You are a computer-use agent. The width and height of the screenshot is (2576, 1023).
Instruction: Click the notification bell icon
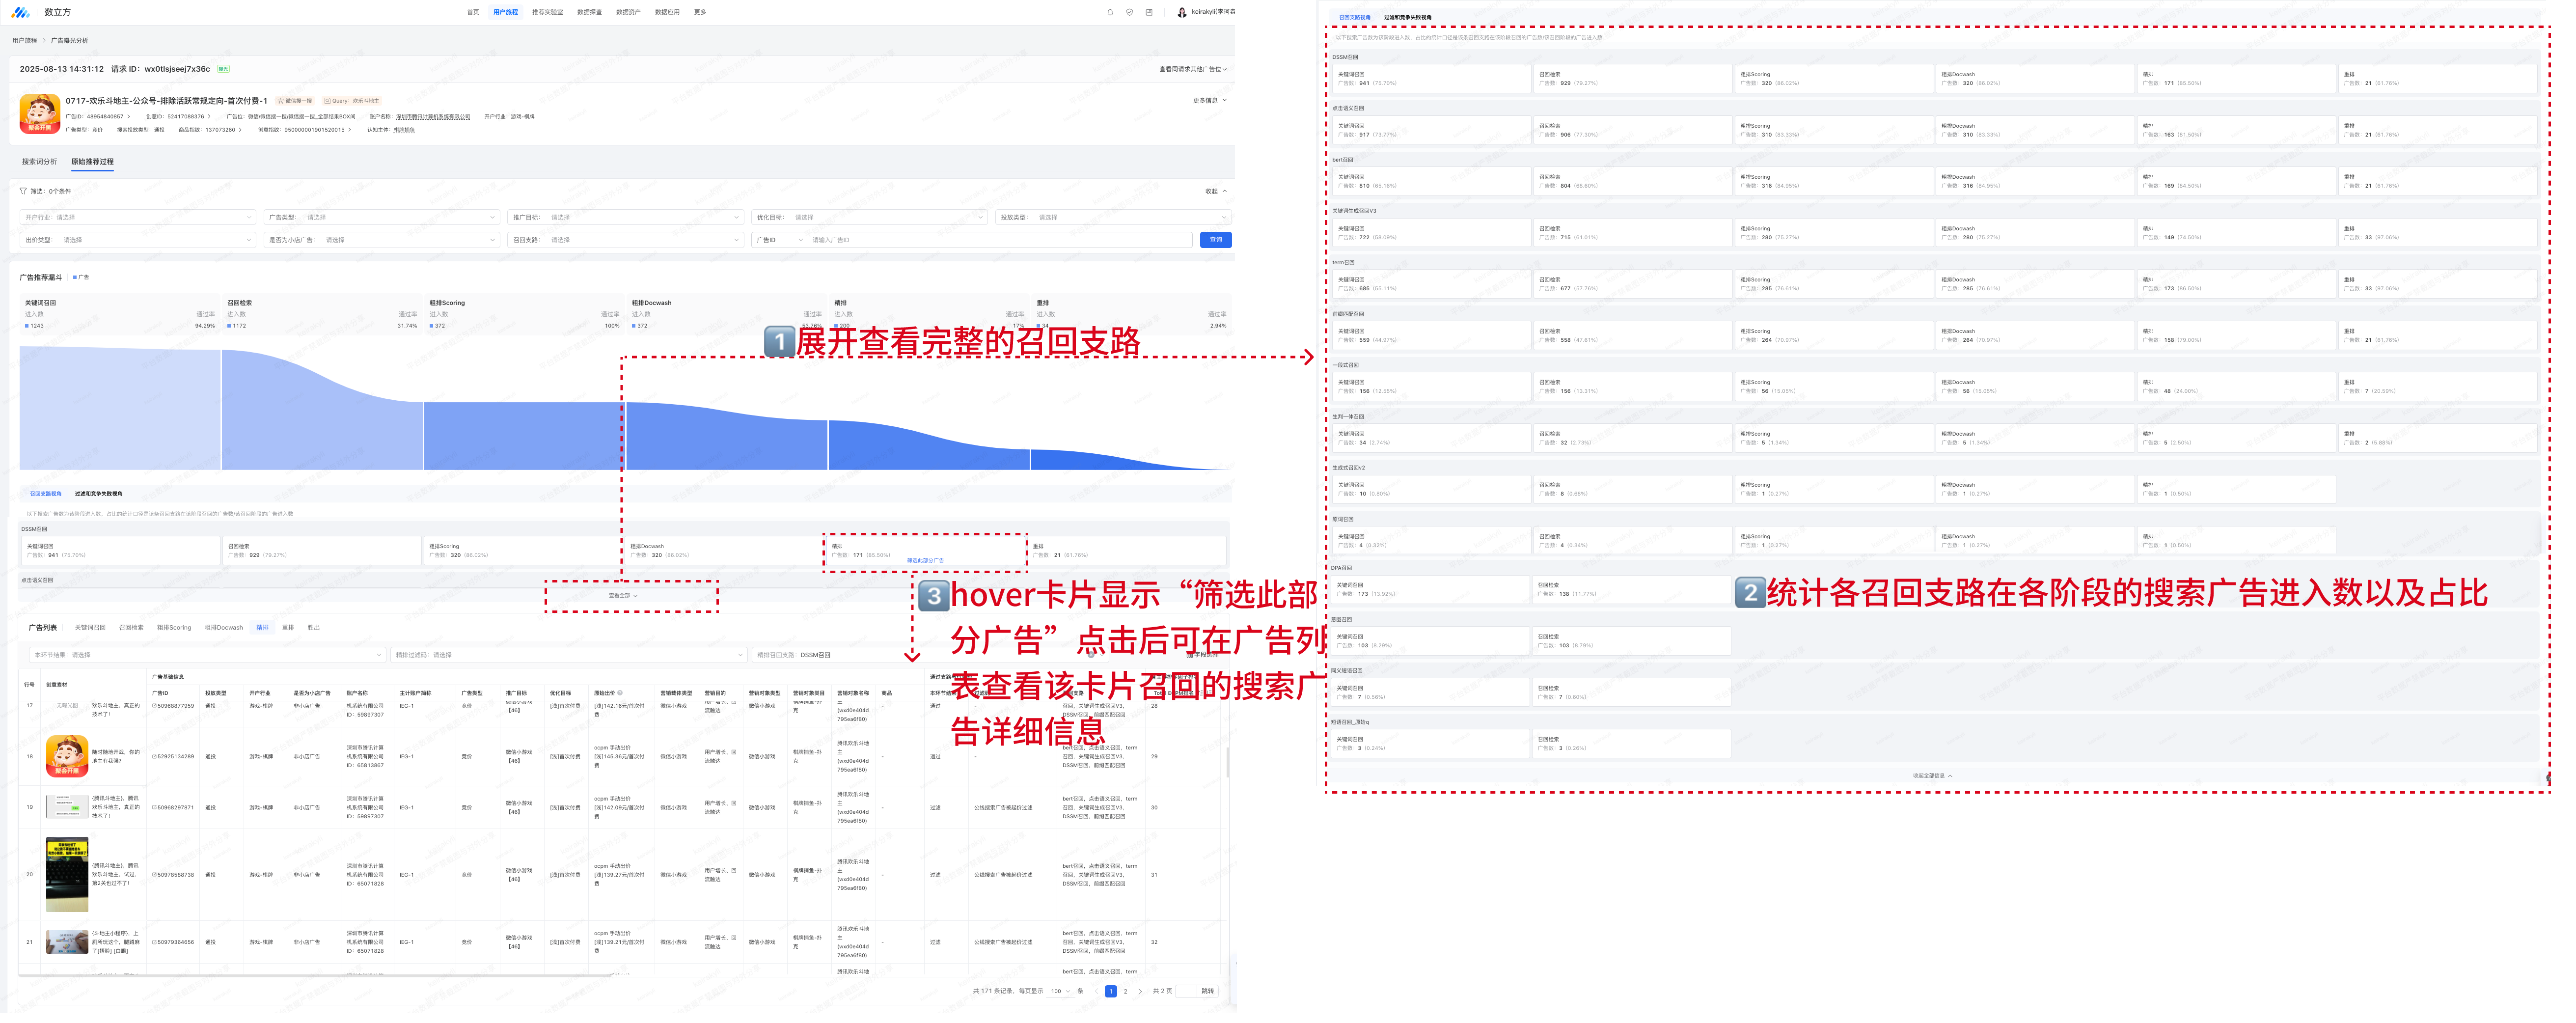1110,12
